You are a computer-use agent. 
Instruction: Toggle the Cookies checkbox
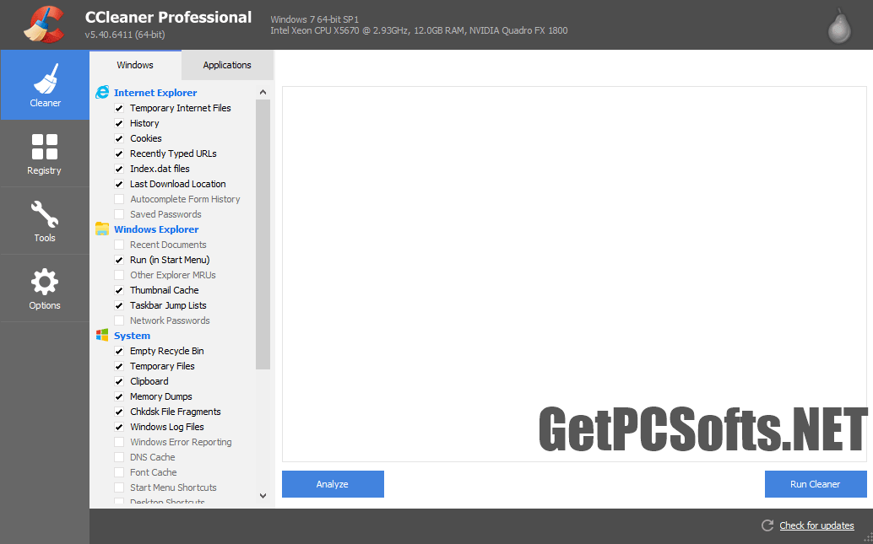pyautogui.click(x=119, y=138)
